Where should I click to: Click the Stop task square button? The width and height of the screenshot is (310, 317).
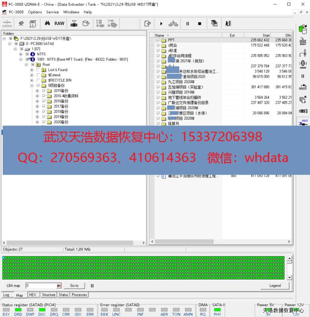coord(199,23)
